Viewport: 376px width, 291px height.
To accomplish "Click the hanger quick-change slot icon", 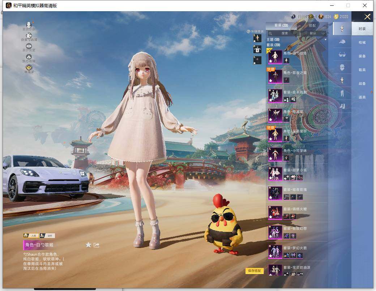I will (x=257, y=49).
